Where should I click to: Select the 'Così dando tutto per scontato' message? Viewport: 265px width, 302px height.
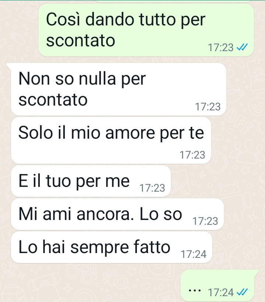(146, 30)
